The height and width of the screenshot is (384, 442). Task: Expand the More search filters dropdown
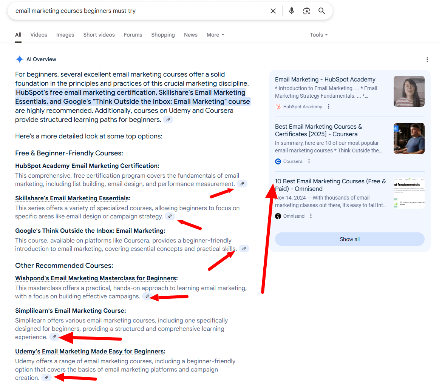[215, 35]
